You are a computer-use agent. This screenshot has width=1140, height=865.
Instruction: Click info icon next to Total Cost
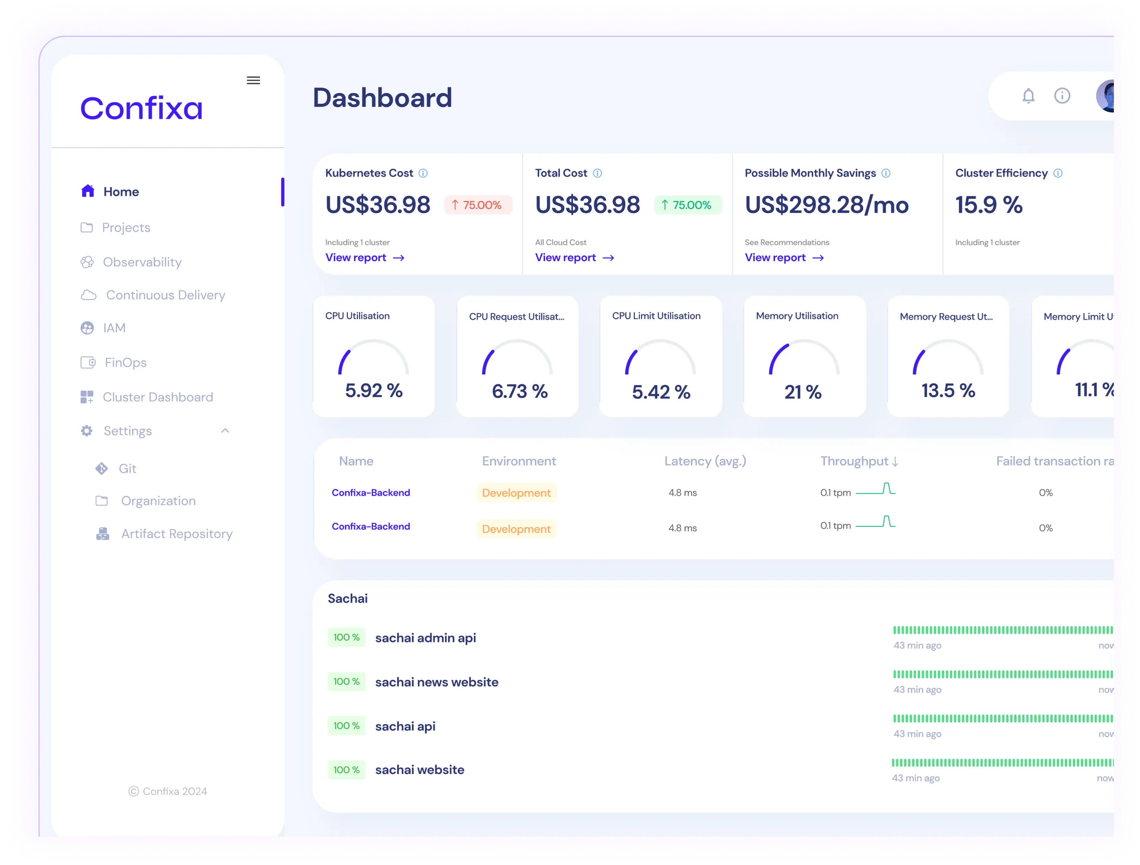(x=597, y=173)
